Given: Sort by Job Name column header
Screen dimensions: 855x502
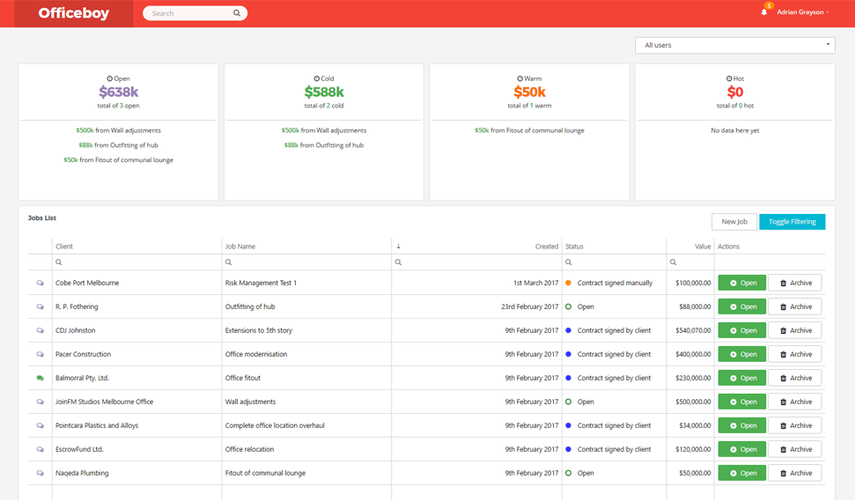Looking at the screenshot, I should [240, 247].
